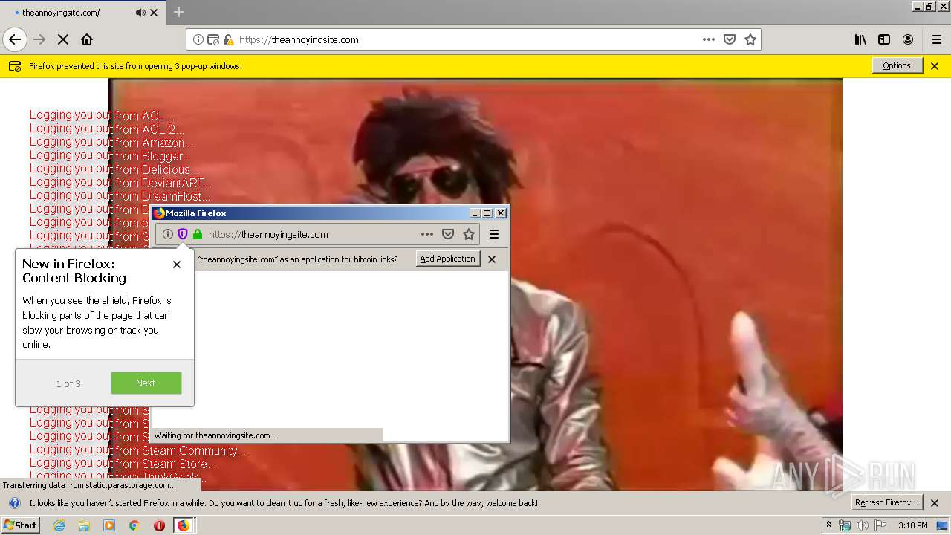Open the Library icon
This screenshot has width=951, height=535.
(x=860, y=39)
